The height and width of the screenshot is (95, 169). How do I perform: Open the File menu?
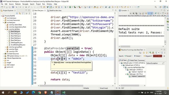pyautogui.click(x=2, y=4)
